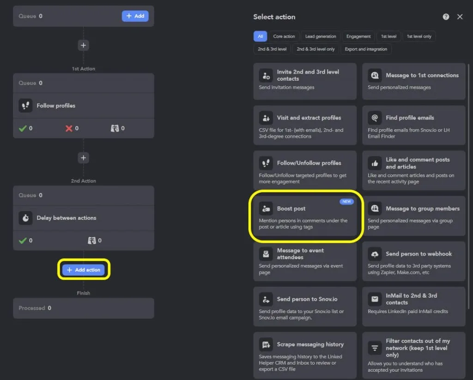Viewport: 473px width, 380px height.
Task: Click the Boost post icon
Action: click(266, 209)
